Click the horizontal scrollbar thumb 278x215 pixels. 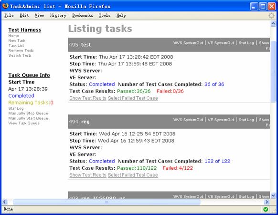click(107, 202)
